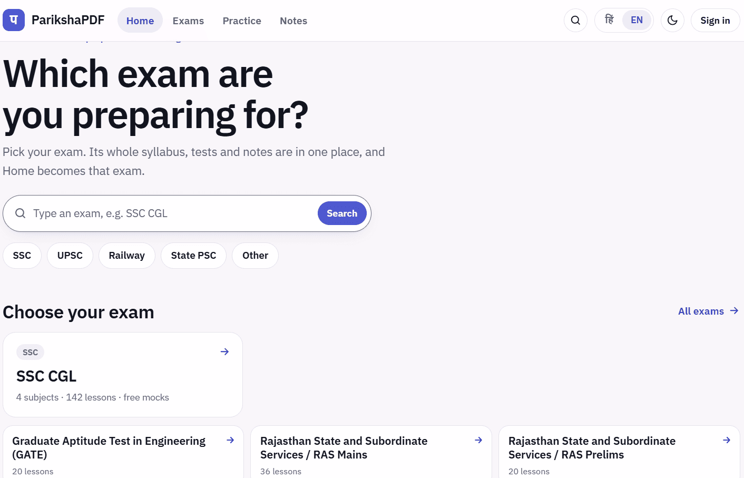Click the magnifier icon inside exam search box
The width and height of the screenshot is (744, 478).
[x=21, y=213]
